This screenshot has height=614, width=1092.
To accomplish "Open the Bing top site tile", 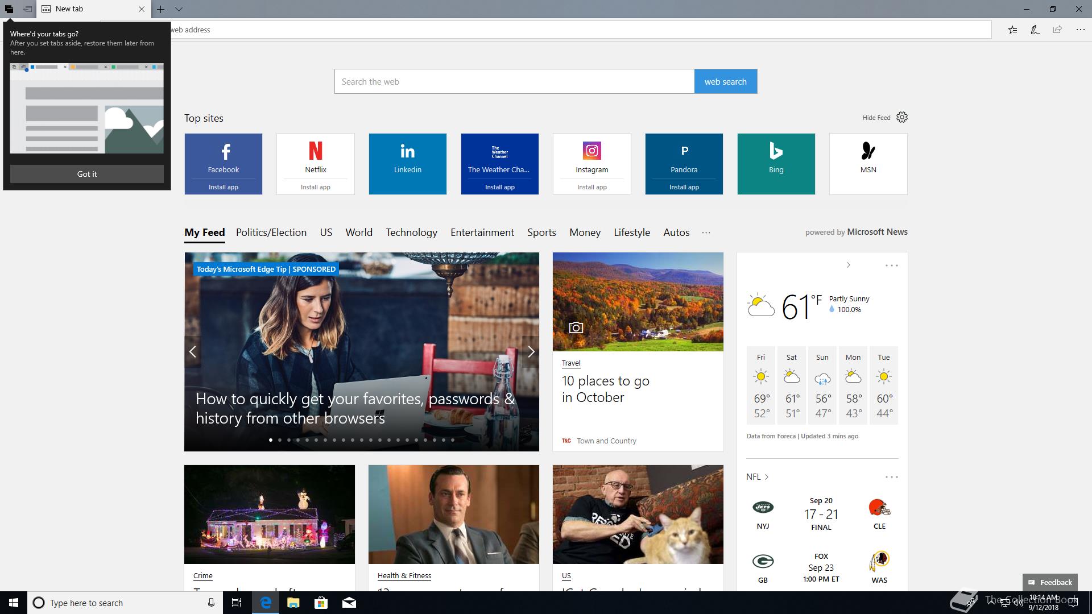I will pyautogui.click(x=776, y=164).
